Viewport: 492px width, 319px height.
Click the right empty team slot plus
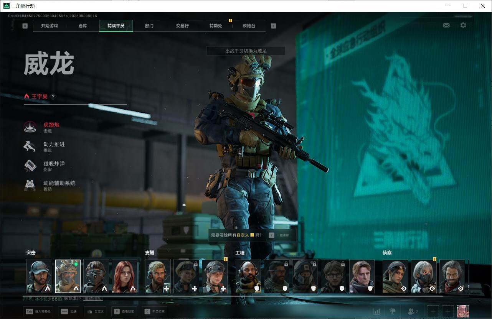[x=447, y=312]
